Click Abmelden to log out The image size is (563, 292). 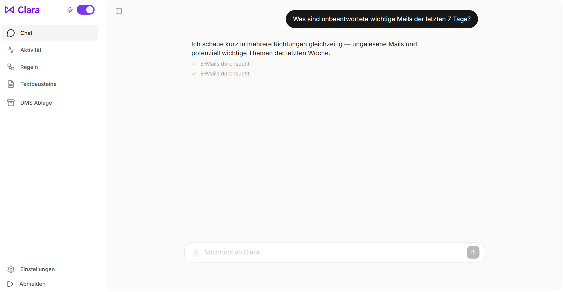[x=32, y=284]
